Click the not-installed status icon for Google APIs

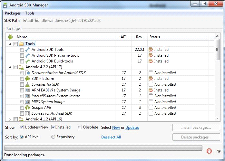point(151,108)
